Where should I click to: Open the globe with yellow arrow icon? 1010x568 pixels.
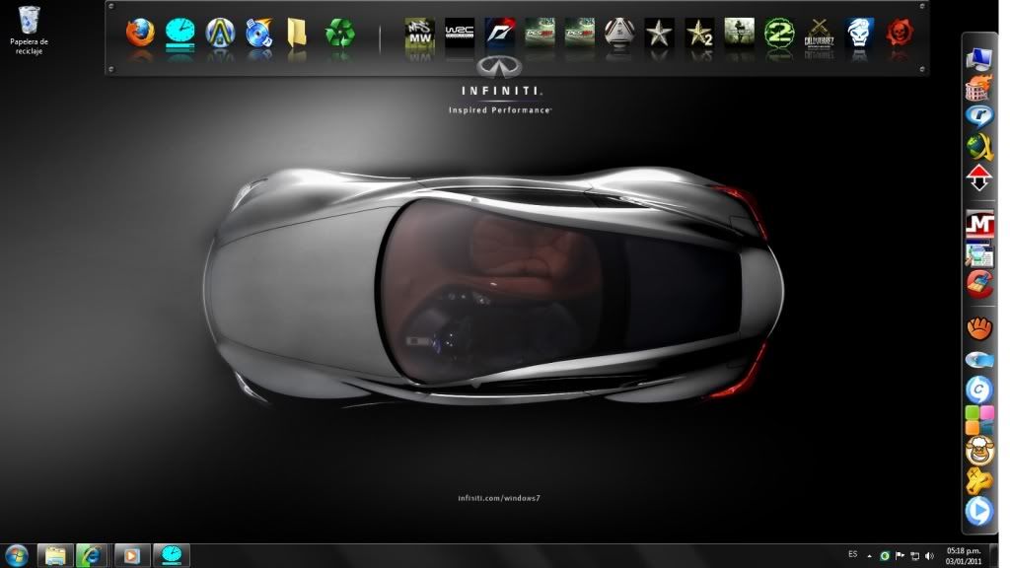979,146
